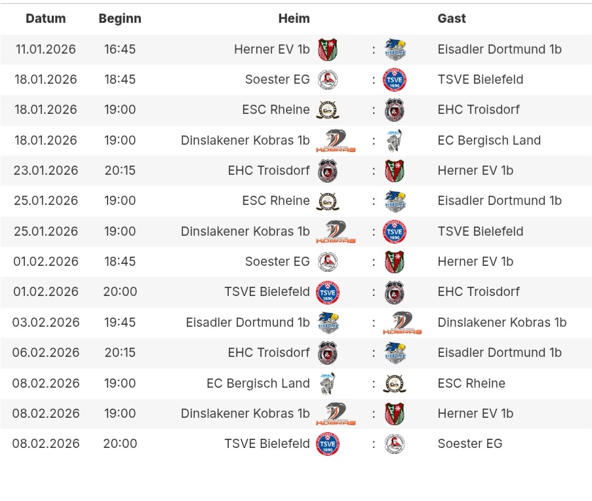Open EHC Troisdorf guest team, 01.02.2026 match
Image resolution: width=592 pixels, height=501 pixels.
[478, 292]
